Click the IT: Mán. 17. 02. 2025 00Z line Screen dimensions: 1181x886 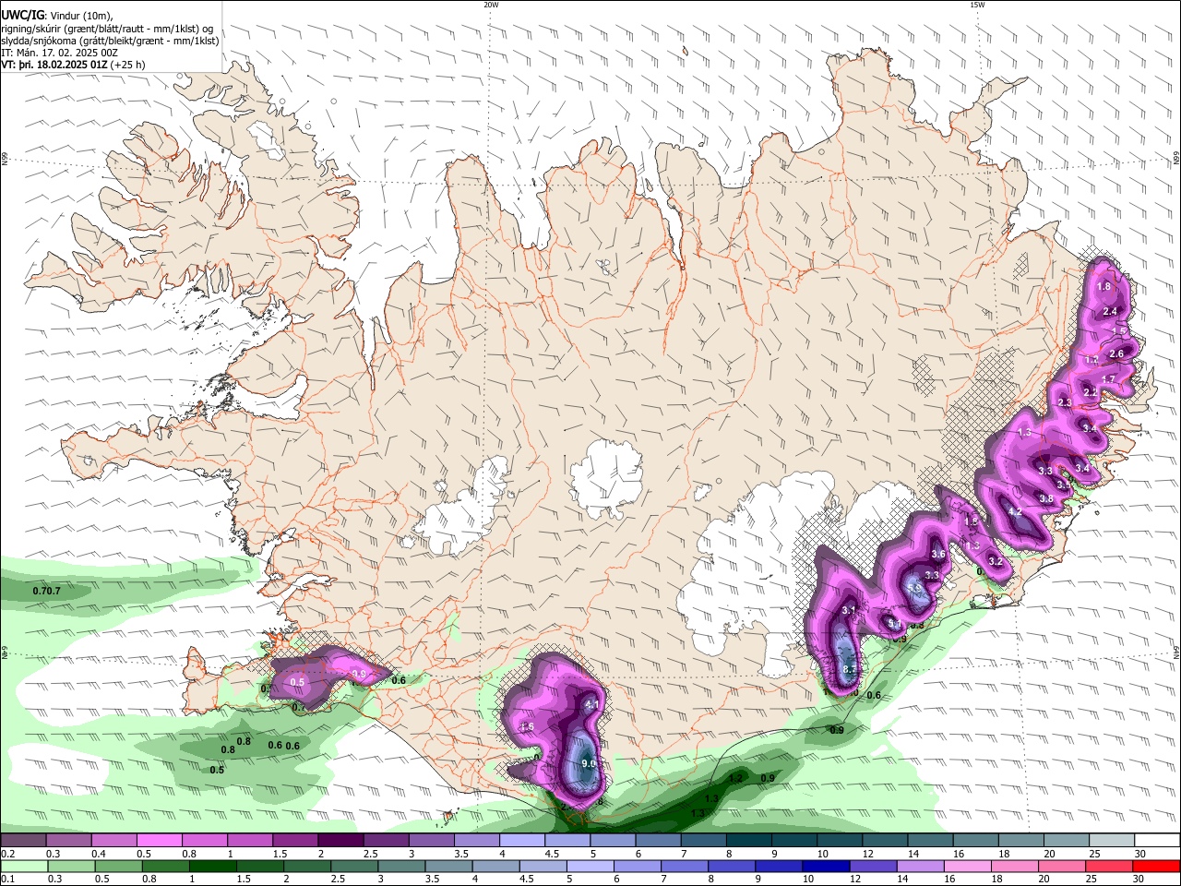point(59,53)
